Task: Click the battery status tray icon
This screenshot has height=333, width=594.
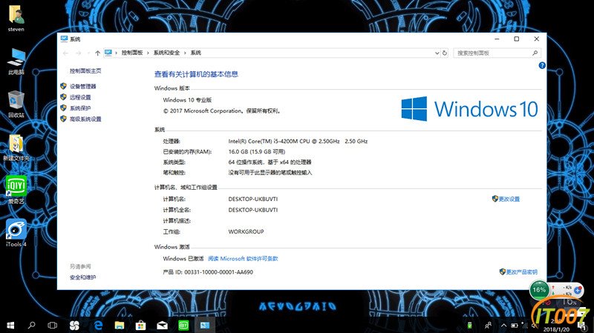Action: point(514,326)
